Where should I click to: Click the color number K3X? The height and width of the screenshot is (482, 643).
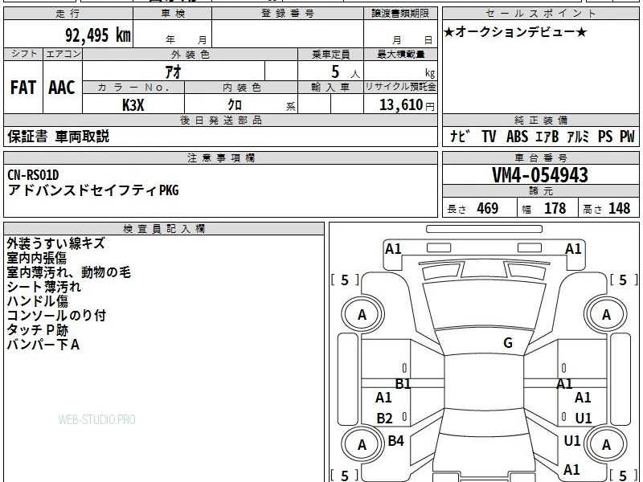133,105
